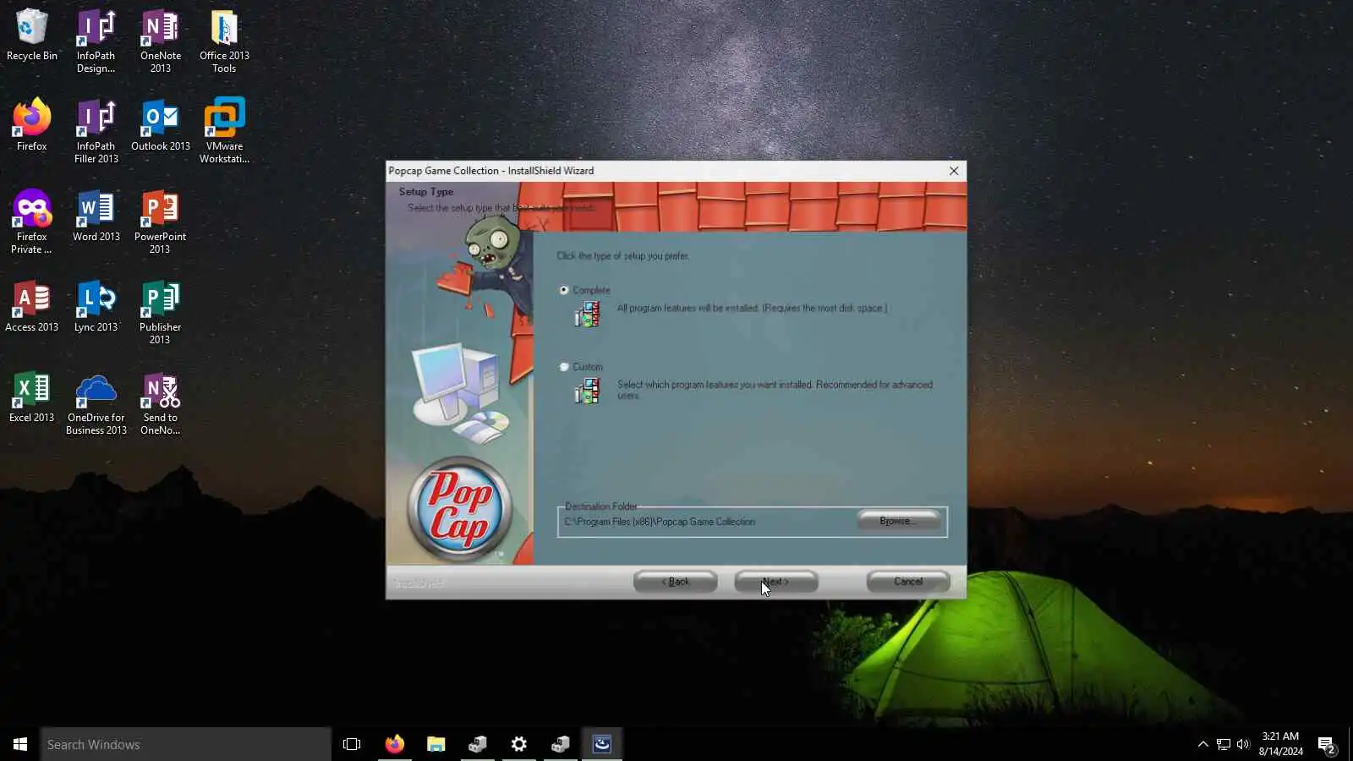Open Firefox Private browsing shortcut

click(31, 222)
